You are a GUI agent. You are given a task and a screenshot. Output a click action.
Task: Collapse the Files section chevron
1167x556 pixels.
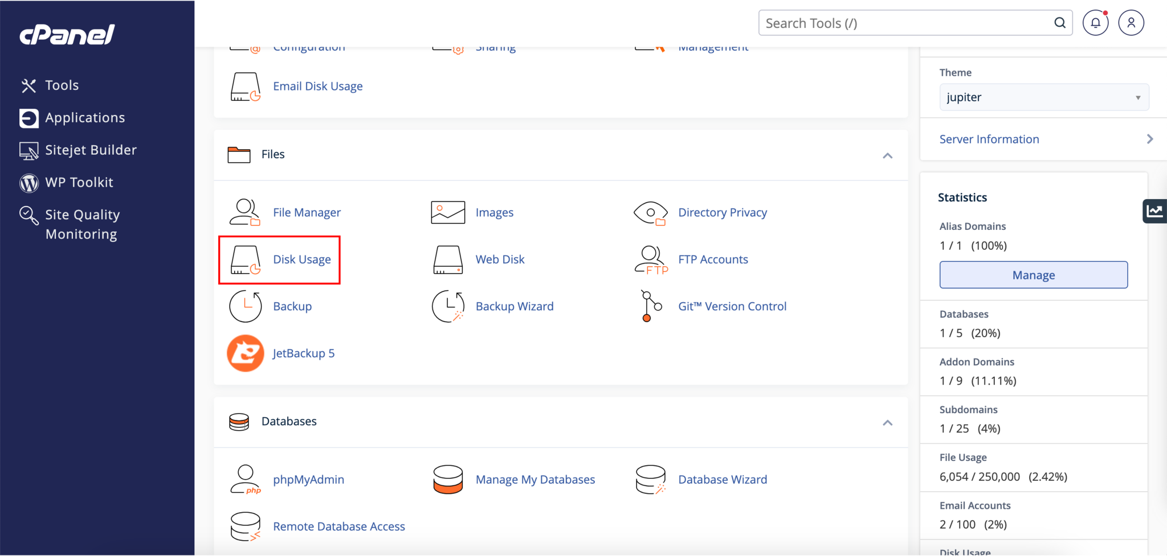coord(887,155)
